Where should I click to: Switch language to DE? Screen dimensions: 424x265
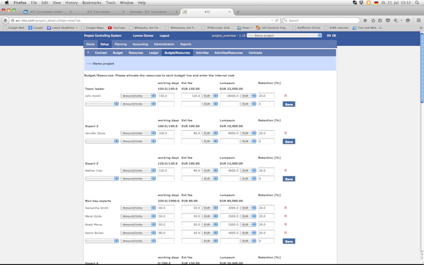(x=334, y=35)
